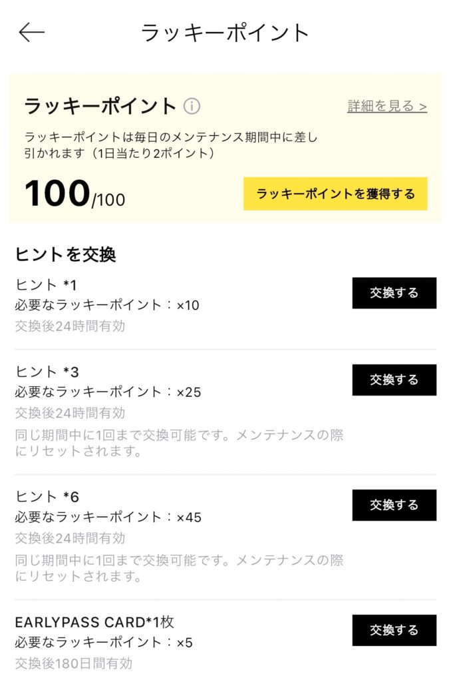Tap the ヒント *6 item name

47,497
